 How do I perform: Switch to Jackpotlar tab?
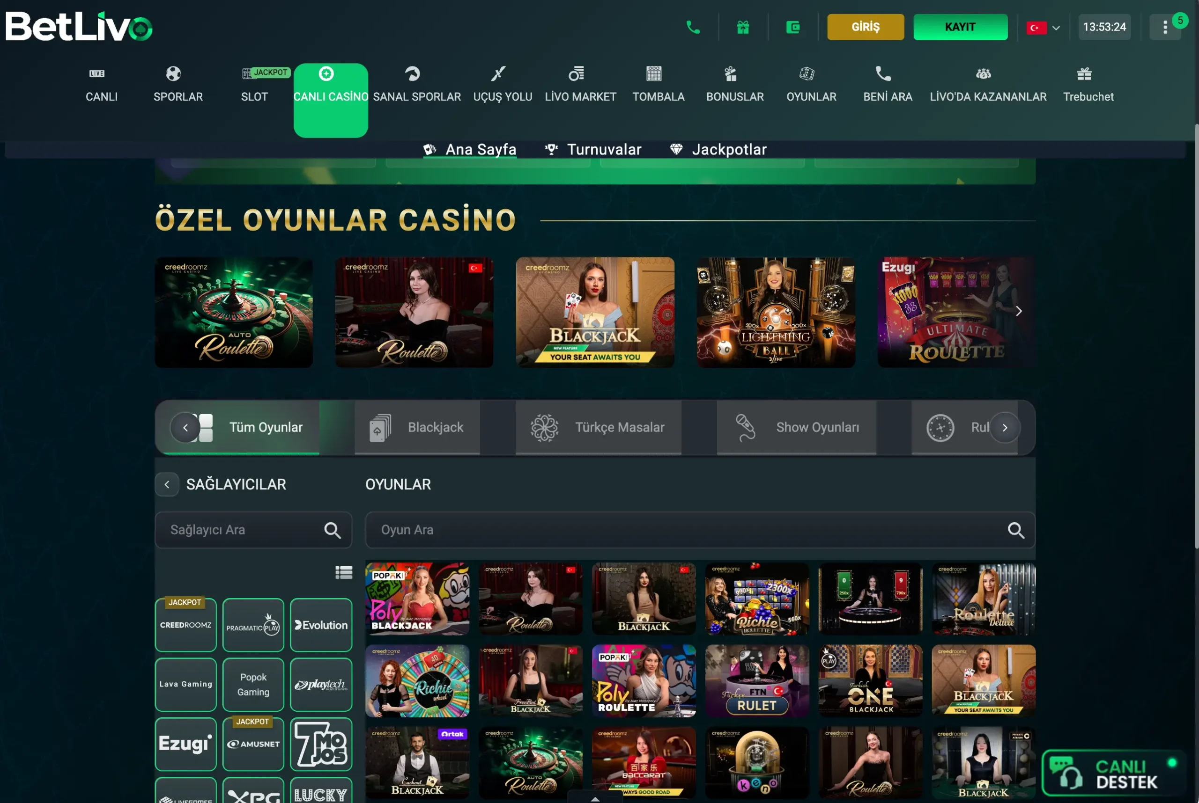tap(718, 150)
